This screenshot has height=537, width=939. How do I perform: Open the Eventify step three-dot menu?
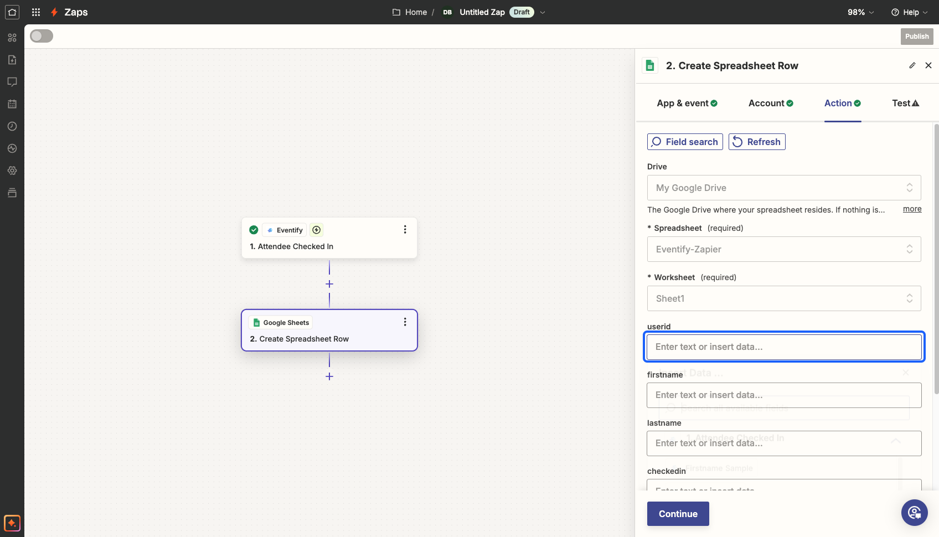click(405, 229)
